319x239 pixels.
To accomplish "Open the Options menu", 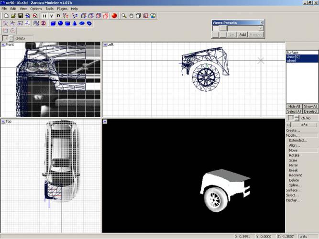I will tap(36, 9).
